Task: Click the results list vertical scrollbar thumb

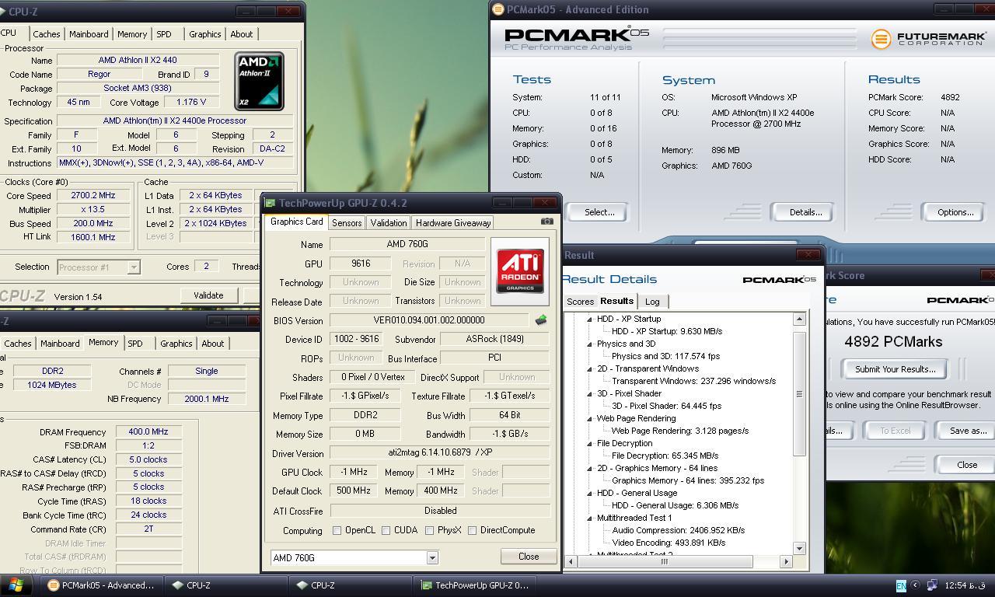Action: click(798, 394)
